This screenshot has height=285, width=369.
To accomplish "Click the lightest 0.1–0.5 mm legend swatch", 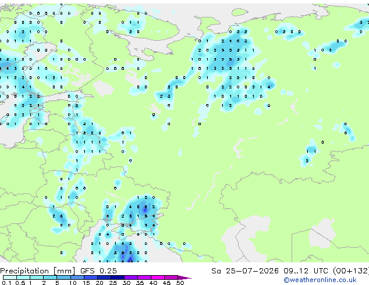I will tap(10, 277).
